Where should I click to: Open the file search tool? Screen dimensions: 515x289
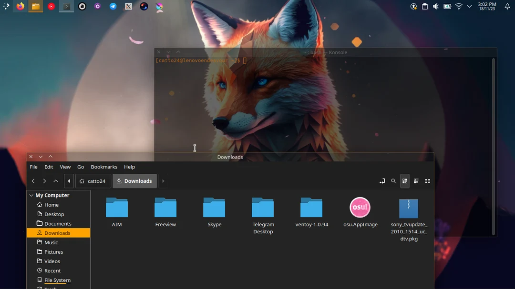point(393,181)
